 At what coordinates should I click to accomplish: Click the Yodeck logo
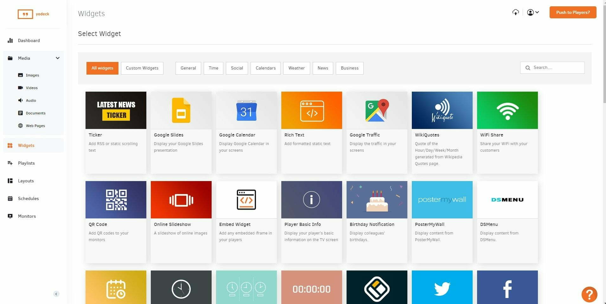point(33,14)
